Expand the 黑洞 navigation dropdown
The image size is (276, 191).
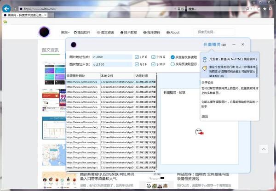click(65, 32)
